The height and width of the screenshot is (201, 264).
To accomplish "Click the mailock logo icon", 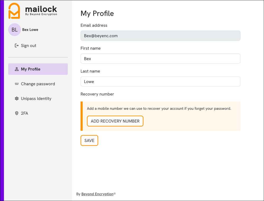I will point(14,11).
